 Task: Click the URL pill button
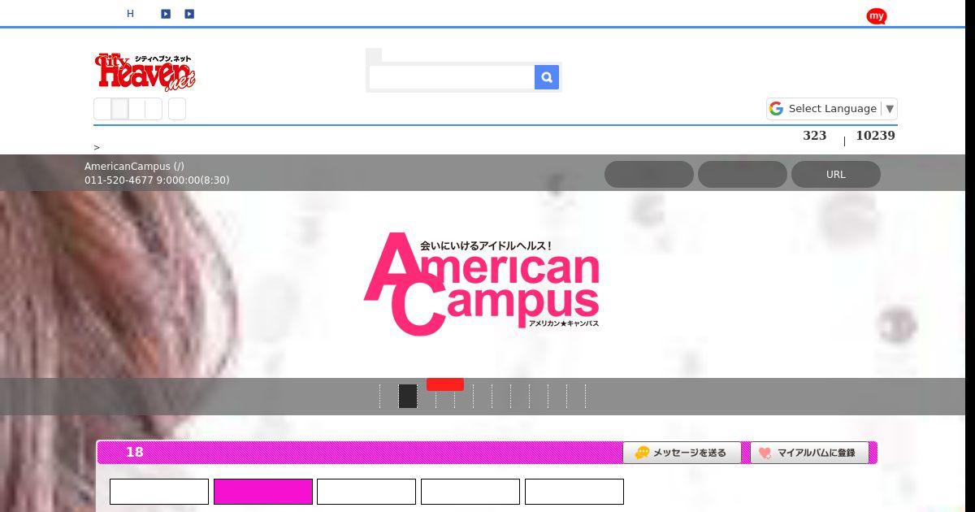(x=836, y=174)
